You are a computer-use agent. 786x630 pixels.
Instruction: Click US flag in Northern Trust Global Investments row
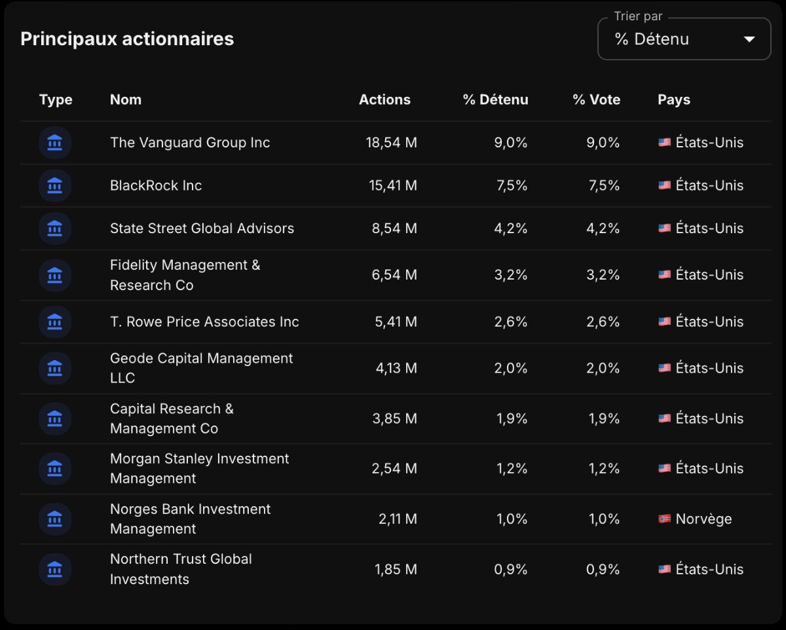[664, 569]
